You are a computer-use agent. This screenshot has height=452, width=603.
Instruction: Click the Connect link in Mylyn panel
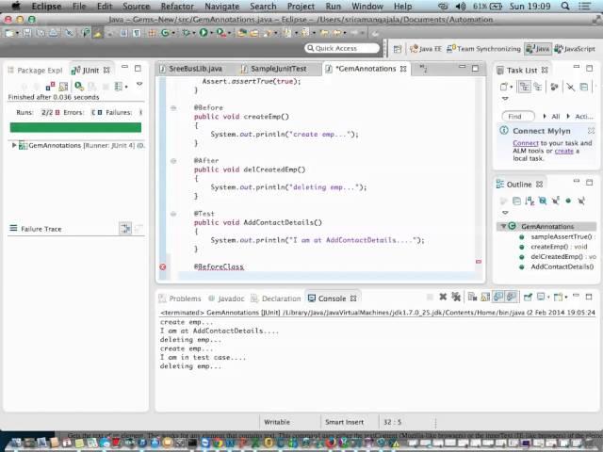pyautogui.click(x=526, y=143)
